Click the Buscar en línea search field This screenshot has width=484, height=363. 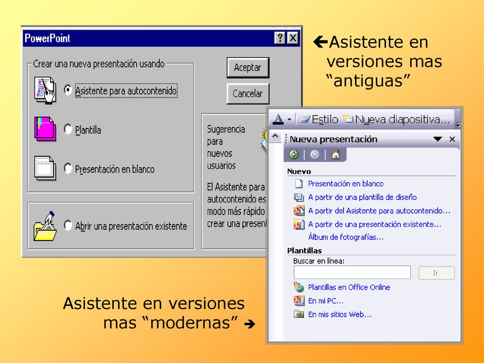[352, 273]
